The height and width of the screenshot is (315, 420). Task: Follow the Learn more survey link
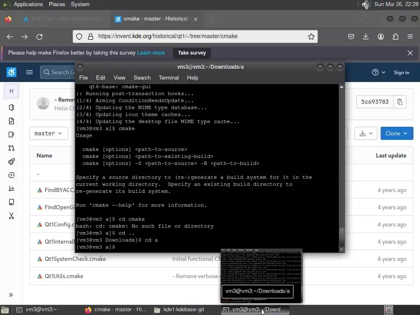151,53
